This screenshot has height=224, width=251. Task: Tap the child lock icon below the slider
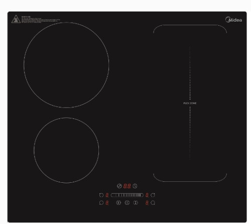118,203
